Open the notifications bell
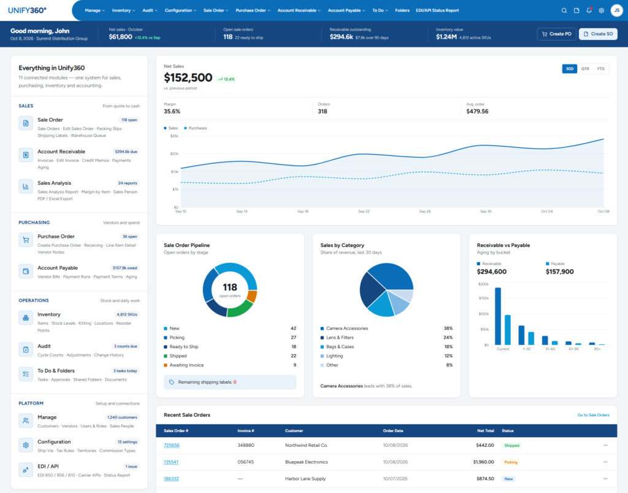The image size is (628, 493). coord(589,10)
